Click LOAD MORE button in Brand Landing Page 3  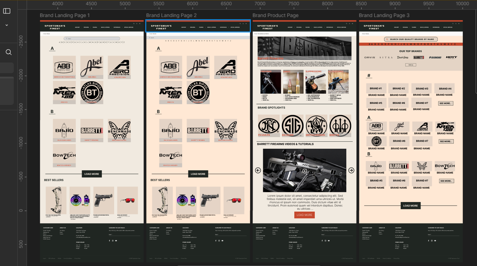click(411, 206)
